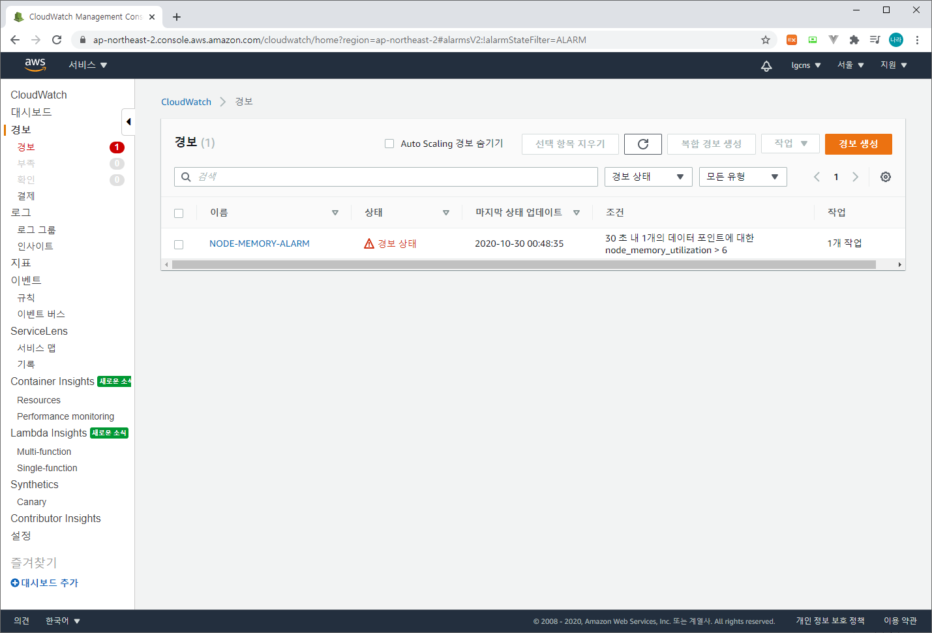Open the all types filter dropdown

[743, 177]
